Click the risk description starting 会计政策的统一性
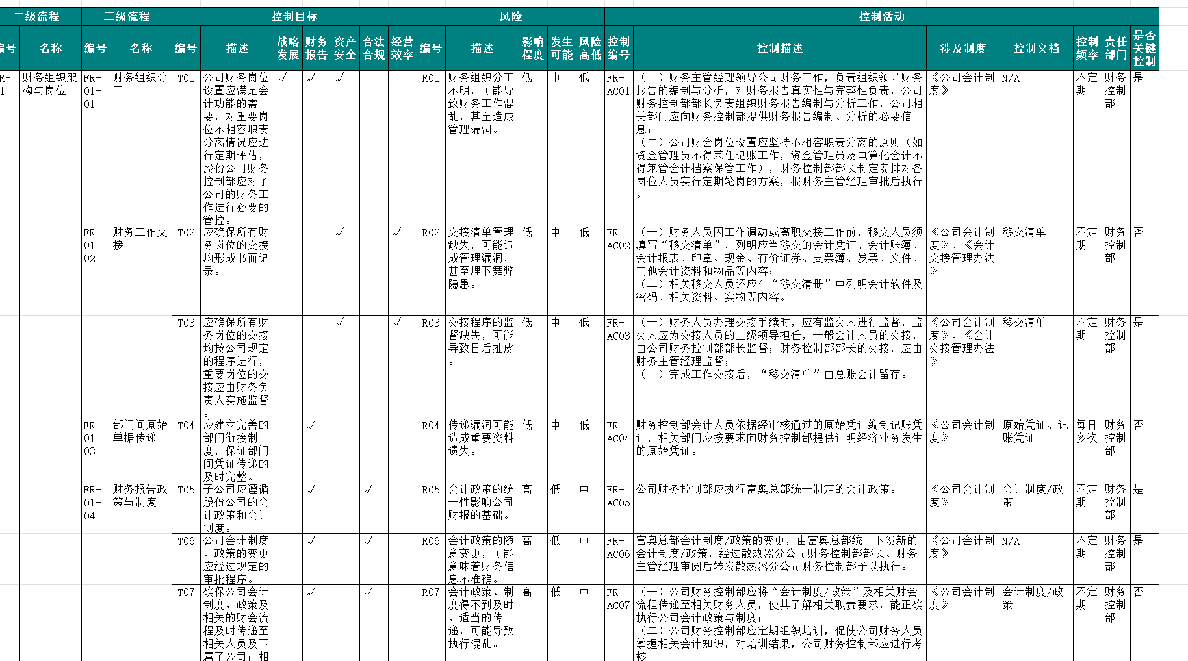Image resolution: width=1188 pixels, height=661 pixels. [482, 507]
